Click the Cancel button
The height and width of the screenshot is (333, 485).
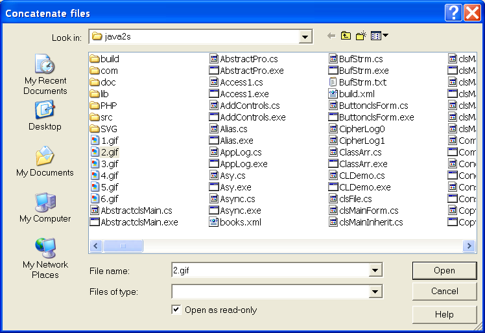[x=444, y=292]
